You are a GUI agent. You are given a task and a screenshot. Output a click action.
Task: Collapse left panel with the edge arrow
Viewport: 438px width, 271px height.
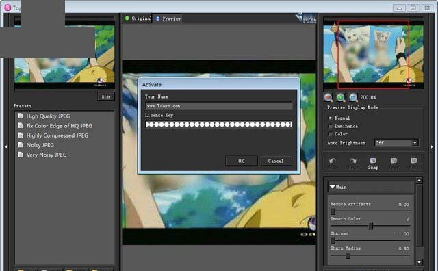6,146
